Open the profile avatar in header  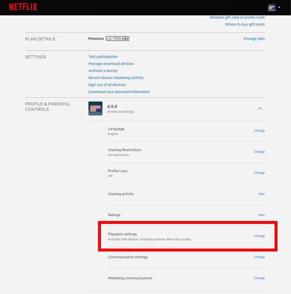[271, 7]
